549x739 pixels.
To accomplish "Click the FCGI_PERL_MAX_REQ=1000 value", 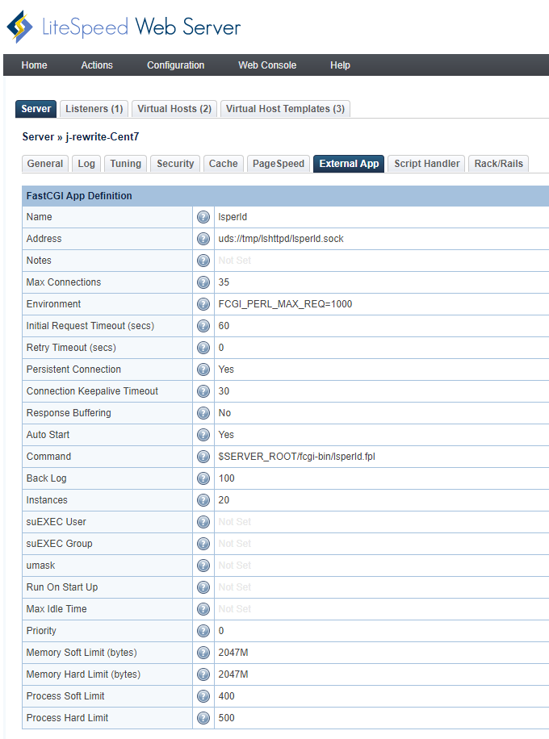I will (x=285, y=304).
